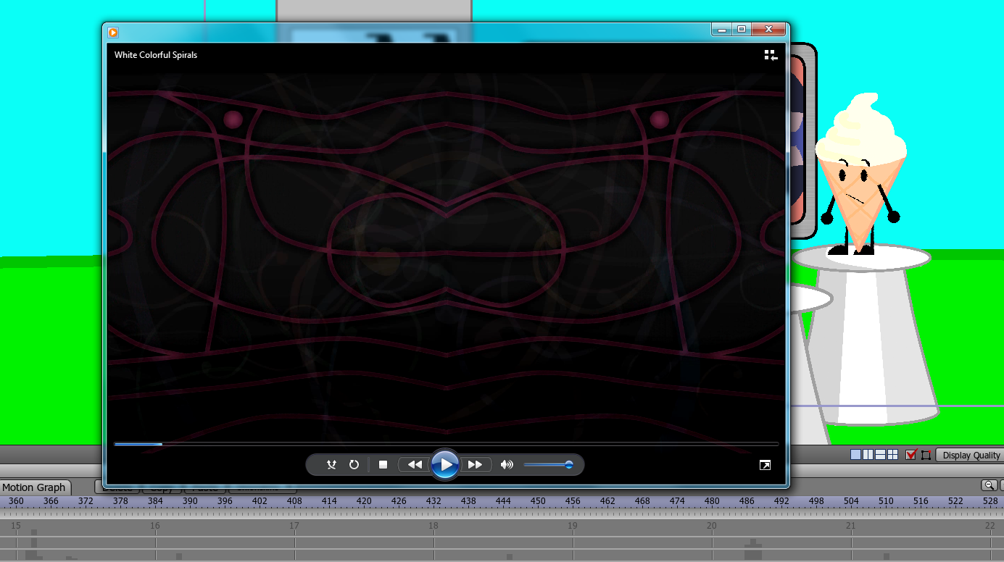Click the White Colorful Spirals title text
This screenshot has width=1004, height=562.
(x=156, y=55)
